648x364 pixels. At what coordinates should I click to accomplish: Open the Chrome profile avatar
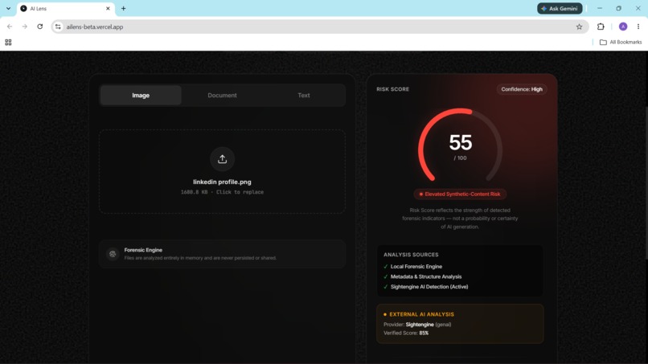pos(623,27)
